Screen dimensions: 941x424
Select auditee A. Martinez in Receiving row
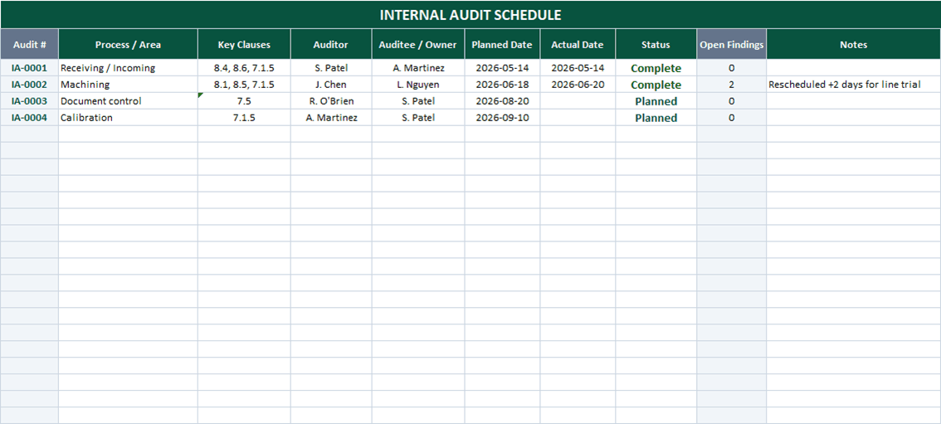tap(418, 68)
